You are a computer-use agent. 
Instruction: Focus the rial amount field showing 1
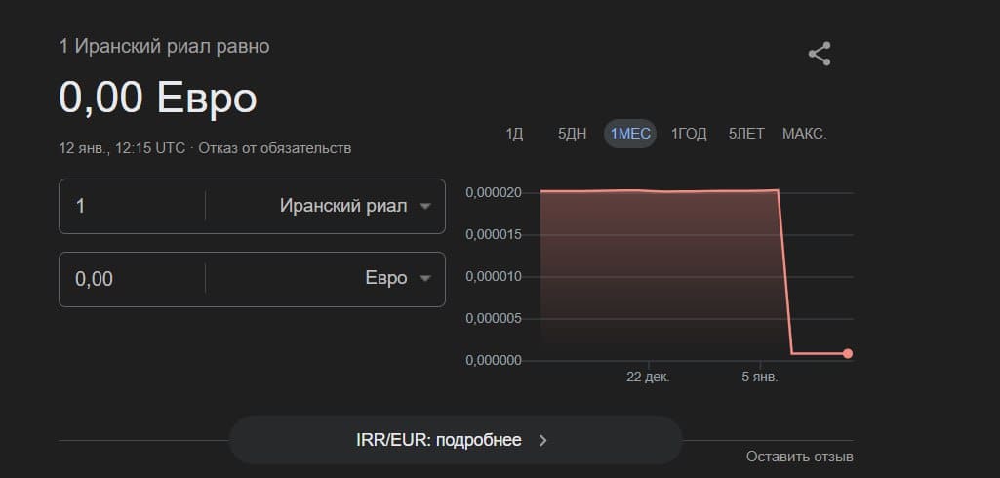(x=132, y=207)
